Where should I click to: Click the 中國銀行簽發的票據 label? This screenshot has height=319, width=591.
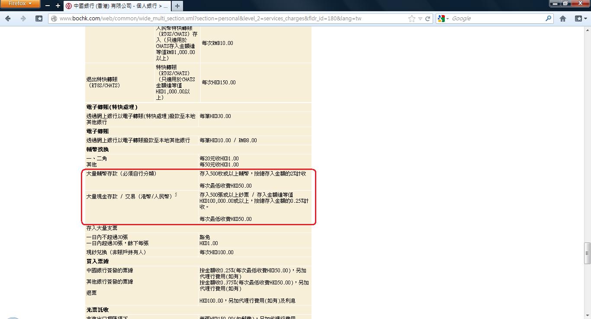109,271
